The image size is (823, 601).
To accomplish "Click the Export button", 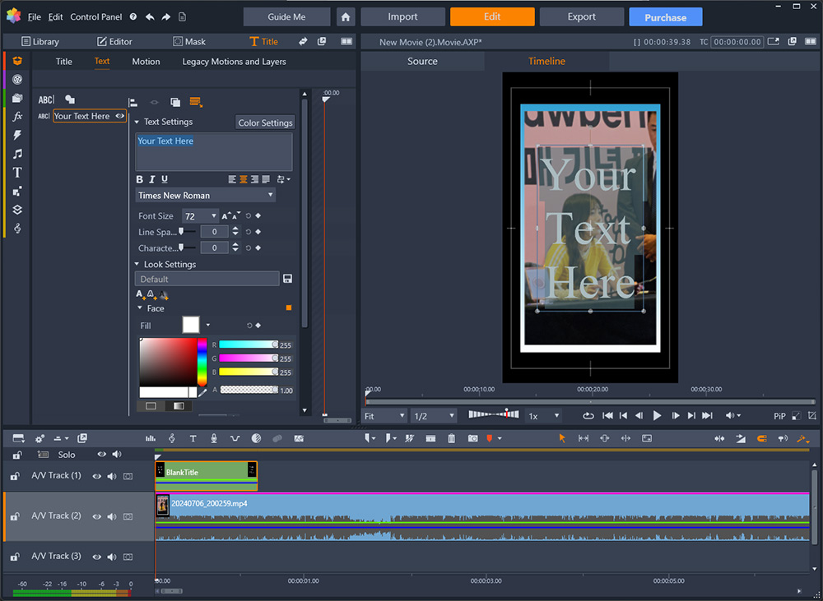I will (582, 16).
